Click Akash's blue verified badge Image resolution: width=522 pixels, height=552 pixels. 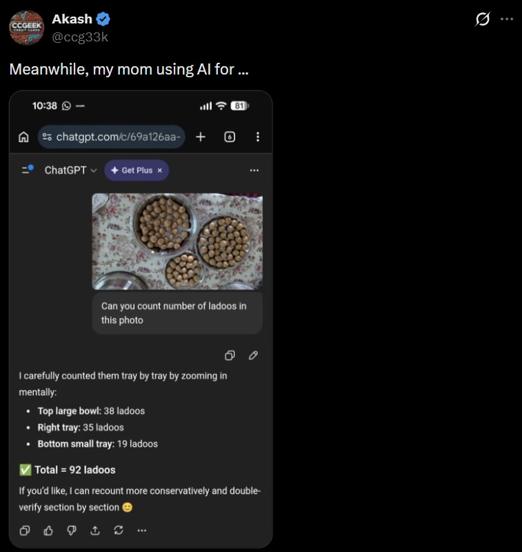[x=102, y=19]
